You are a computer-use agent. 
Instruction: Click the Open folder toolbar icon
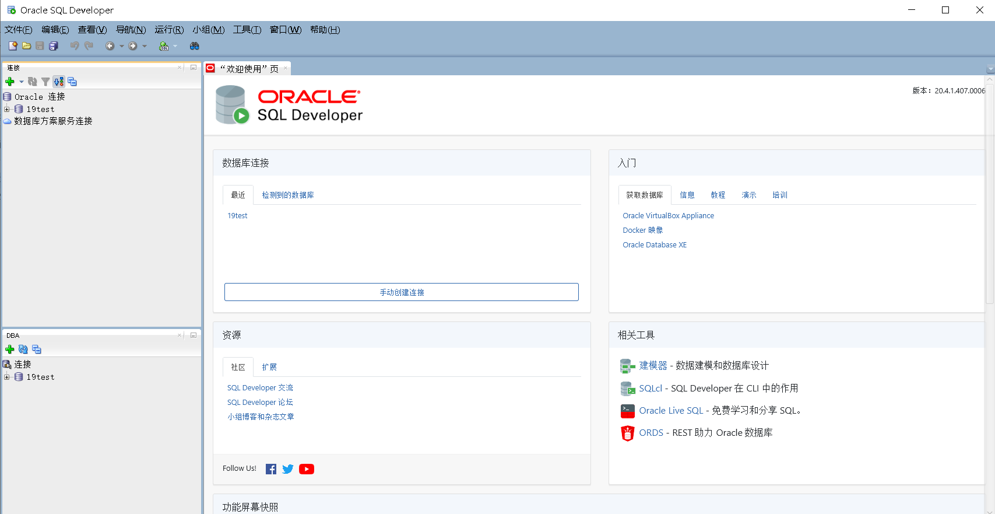point(26,46)
